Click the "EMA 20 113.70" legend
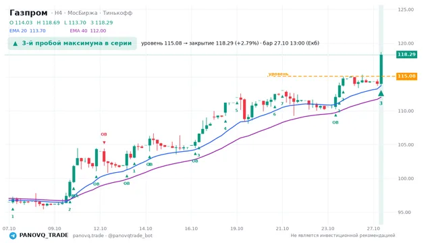Screen dimensions: 432x243 [27, 30]
